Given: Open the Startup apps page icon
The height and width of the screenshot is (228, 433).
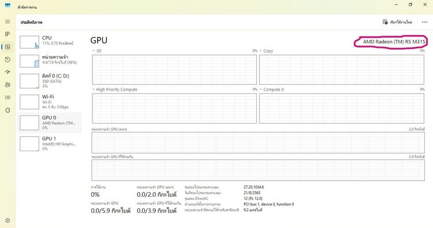Looking at the screenshot, I should coord(8,72).
